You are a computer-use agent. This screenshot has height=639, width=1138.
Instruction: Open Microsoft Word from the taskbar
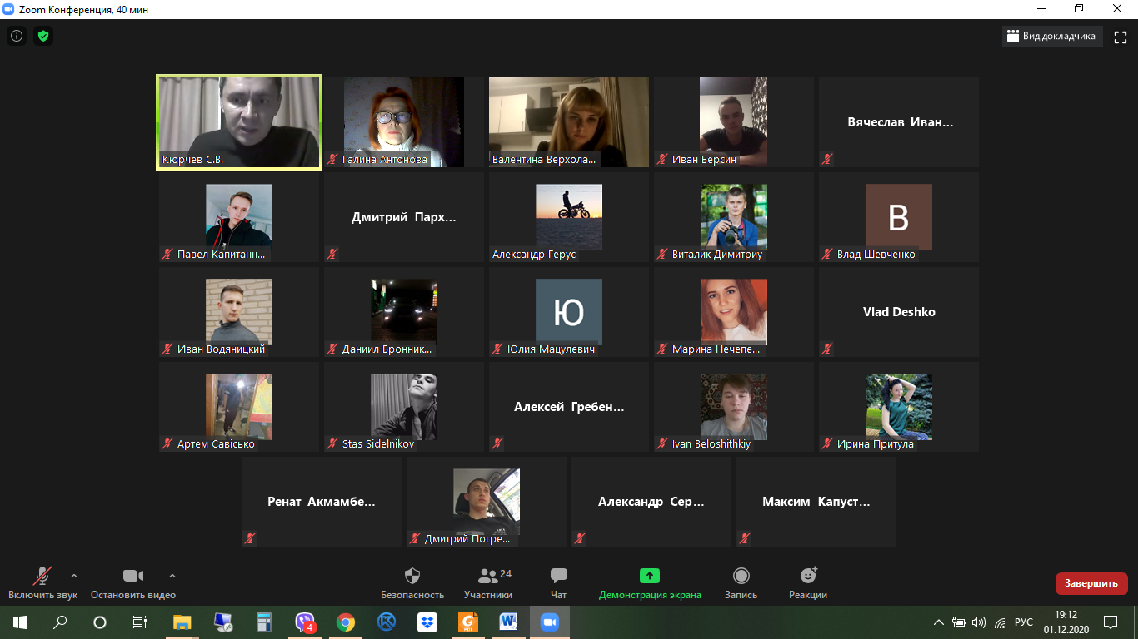pos(509,622)
